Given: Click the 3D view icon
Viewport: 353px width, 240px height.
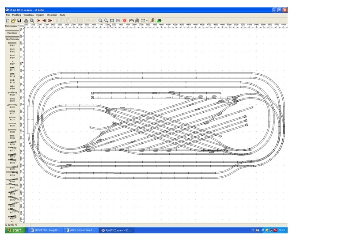Looking at the screenshot, I should click(x=159, y=20).
